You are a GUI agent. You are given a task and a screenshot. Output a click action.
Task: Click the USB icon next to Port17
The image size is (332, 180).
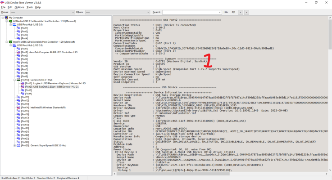point(18,118)
